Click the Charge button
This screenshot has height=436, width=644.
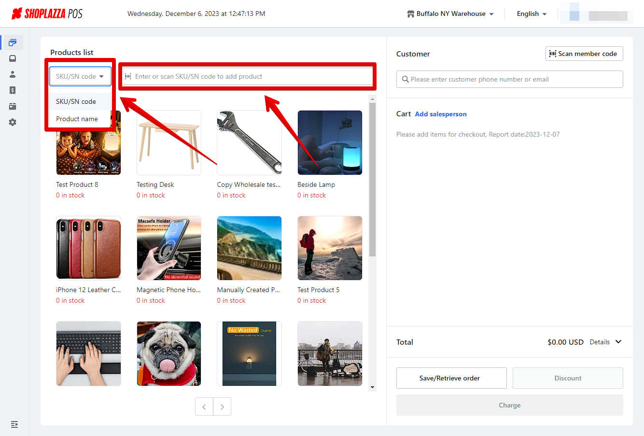pos(510,405)
